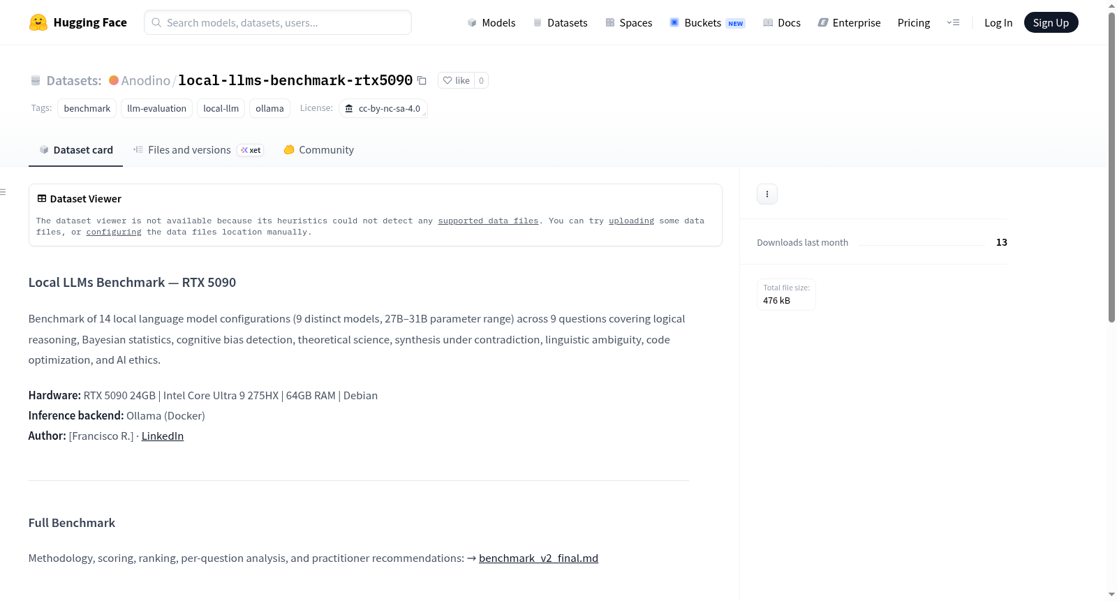1117x601 pixels.
Task: Open the Models page
Action: 491,22
